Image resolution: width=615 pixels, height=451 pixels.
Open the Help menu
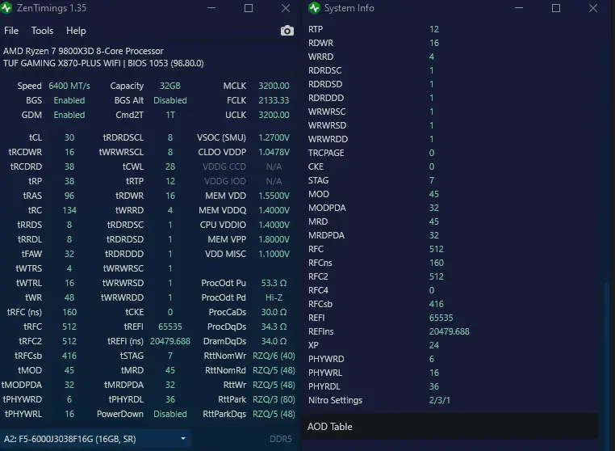[76, 31]
